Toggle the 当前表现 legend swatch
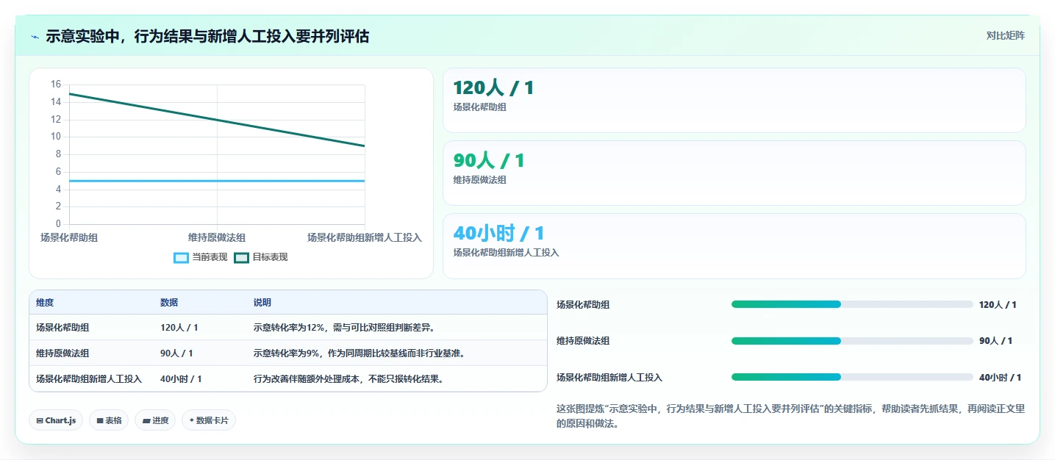Viewport: 1055px width, 460px height. pos(181,257)
